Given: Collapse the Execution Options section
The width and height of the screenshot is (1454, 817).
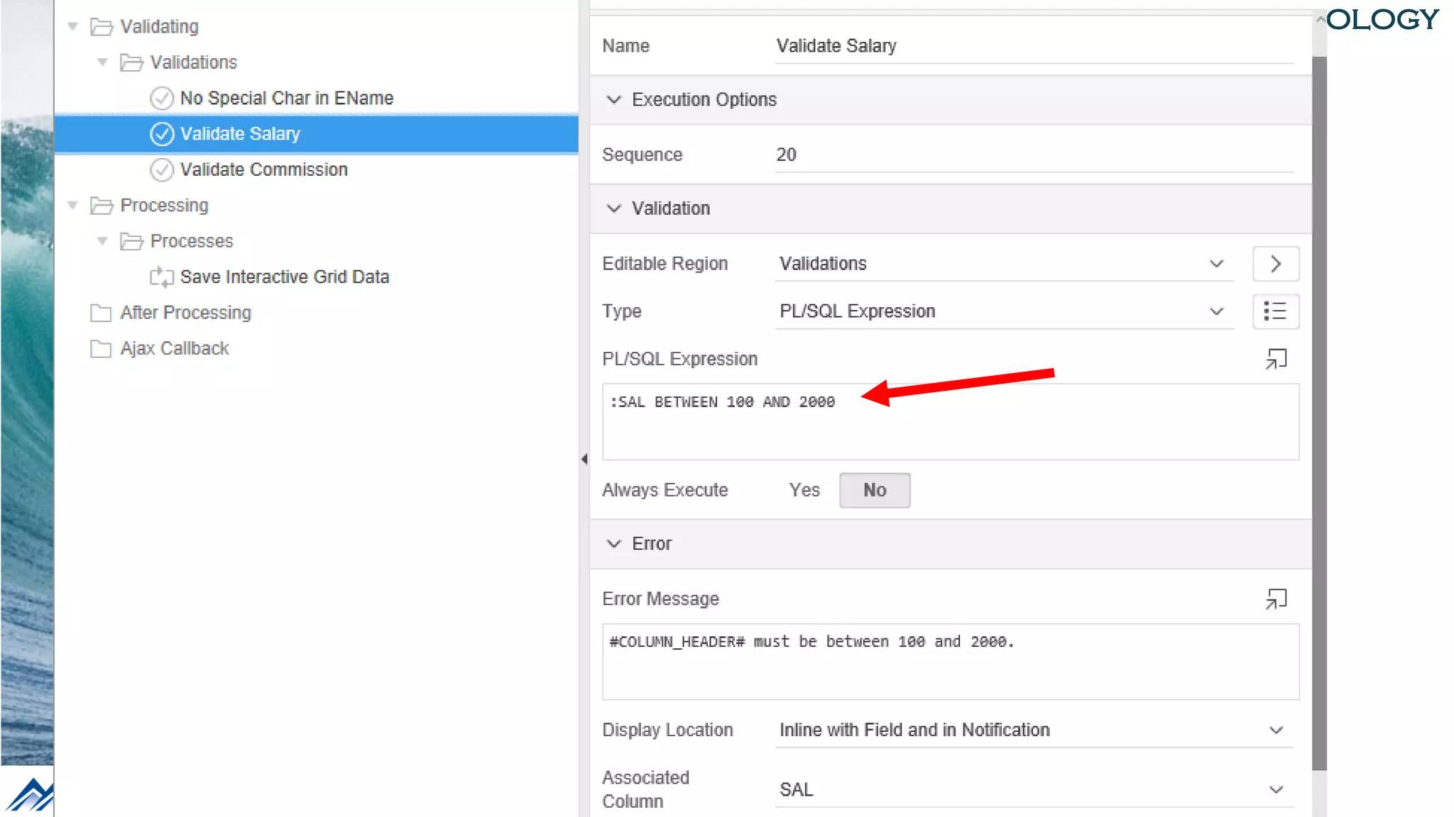Looking at the screenshot, I should pyautogui.click(x=614, y=99).
